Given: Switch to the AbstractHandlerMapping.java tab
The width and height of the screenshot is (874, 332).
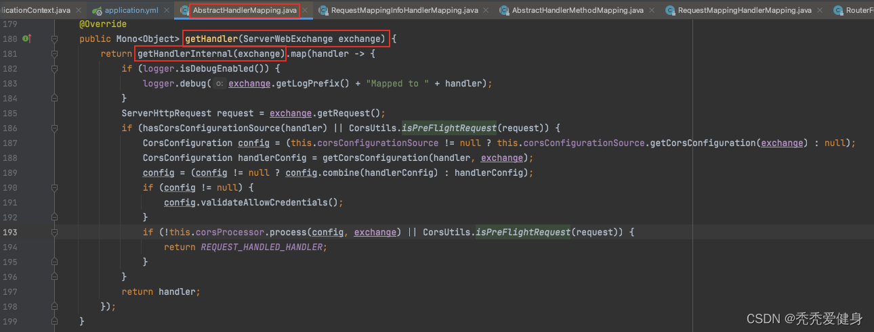Looking at the screenshot, I should coord(245,10).
